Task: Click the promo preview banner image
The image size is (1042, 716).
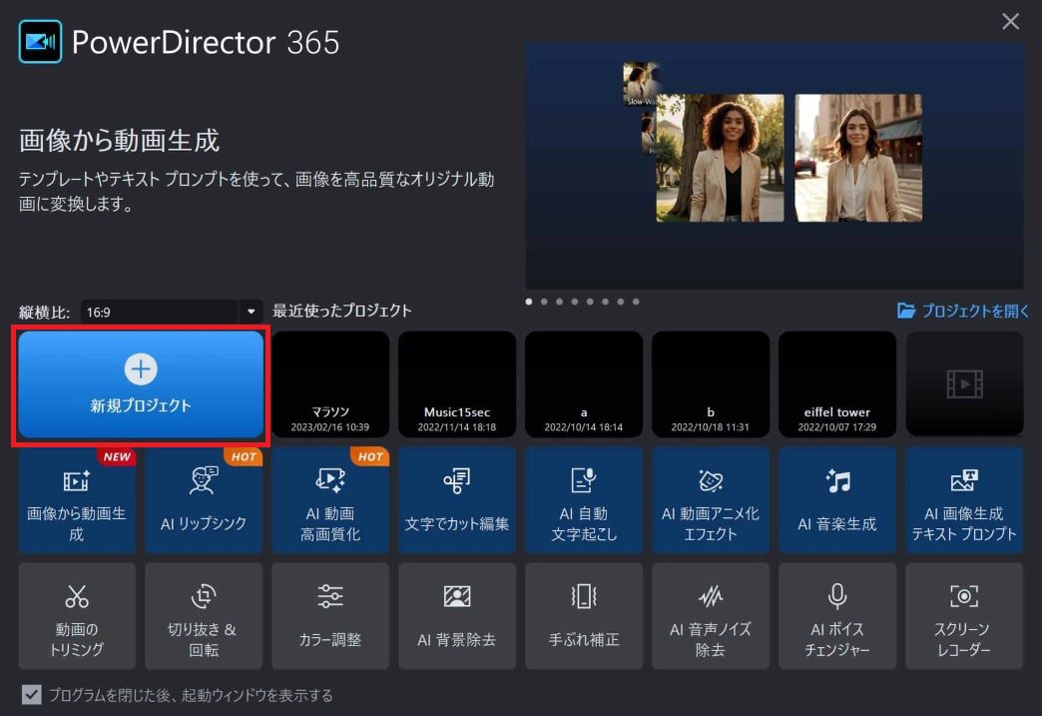Action: point(775,166)
